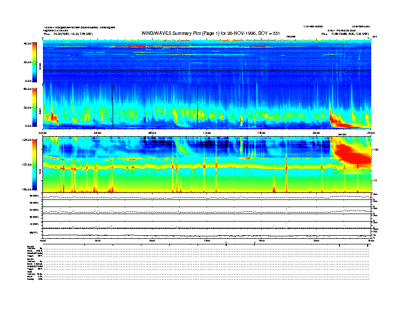The height and width of the screenshot is (309, 400).
Task: Click the RAD1 status block header
Action: [x=30, y=260]
